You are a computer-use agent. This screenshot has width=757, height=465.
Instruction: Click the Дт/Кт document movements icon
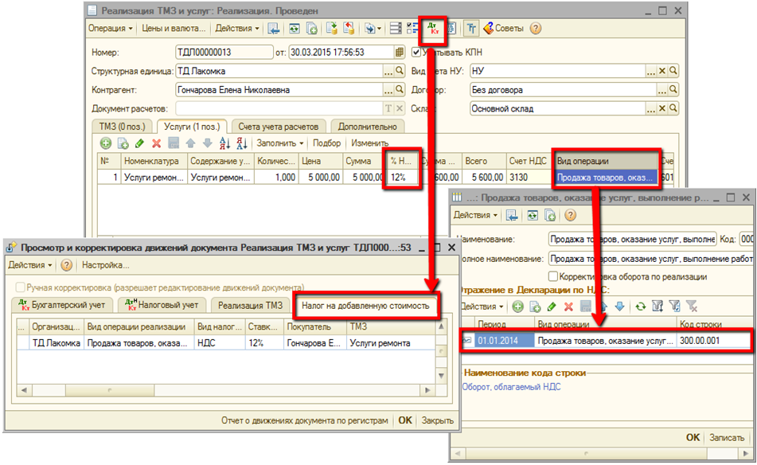[x=434, y=29]
